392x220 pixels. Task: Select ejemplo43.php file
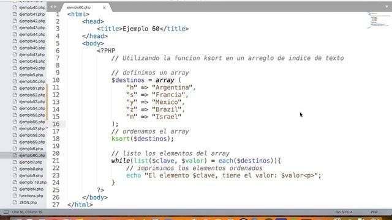pyautogui.click(x=32, y=28)
